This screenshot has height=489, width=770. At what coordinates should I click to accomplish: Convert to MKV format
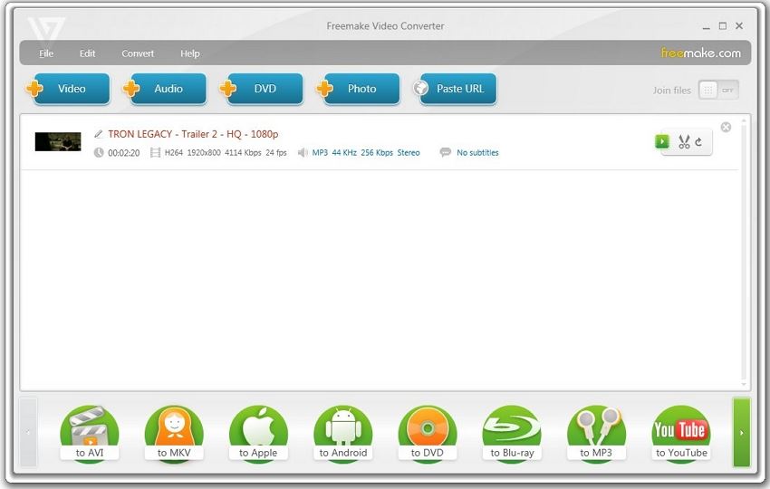174,433
